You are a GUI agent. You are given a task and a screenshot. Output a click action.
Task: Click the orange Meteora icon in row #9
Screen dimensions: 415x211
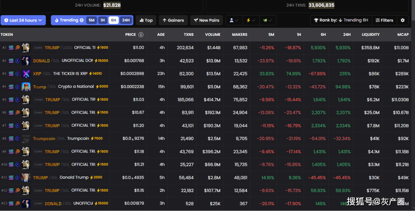(17, 152)
